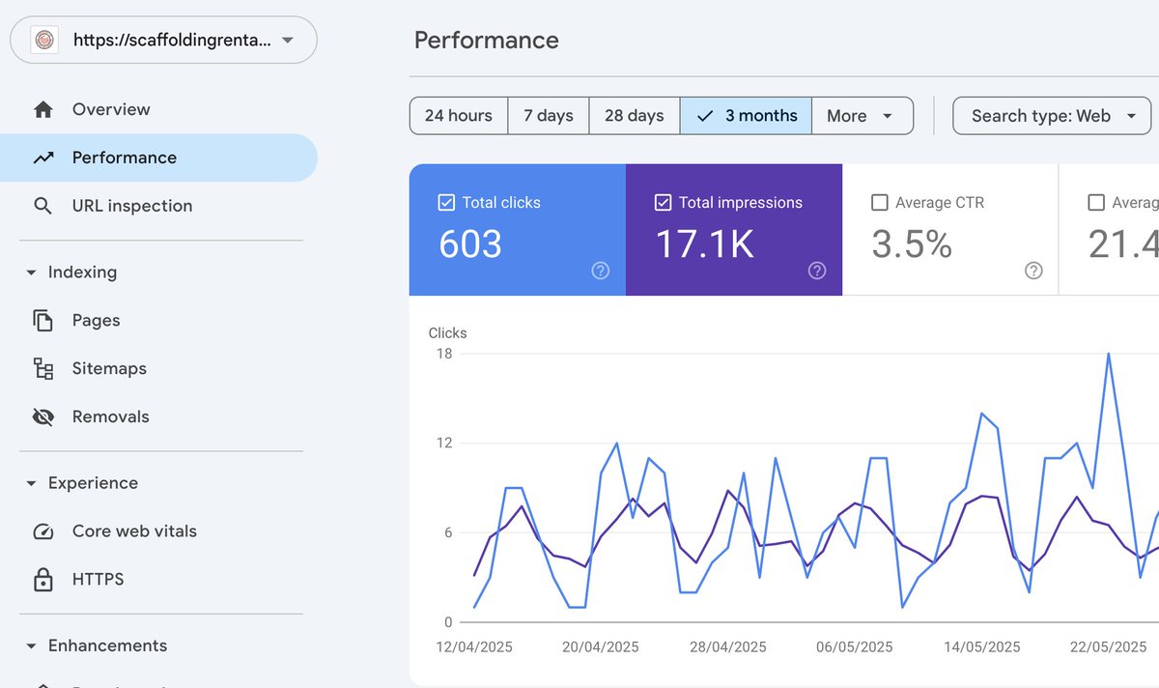Open the Search type: Web dropdown
1159x688 pixels.
click(x=1051, y=115)
